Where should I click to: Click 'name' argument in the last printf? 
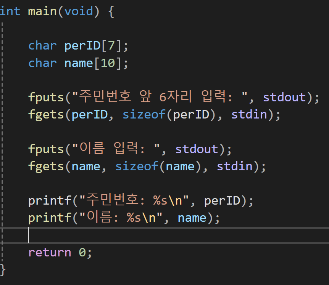click(192, 218)
